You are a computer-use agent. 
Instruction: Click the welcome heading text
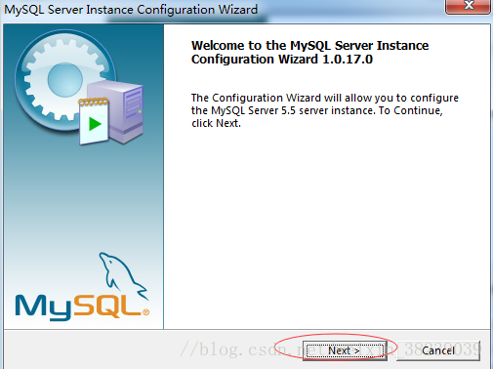pos(309,53)
